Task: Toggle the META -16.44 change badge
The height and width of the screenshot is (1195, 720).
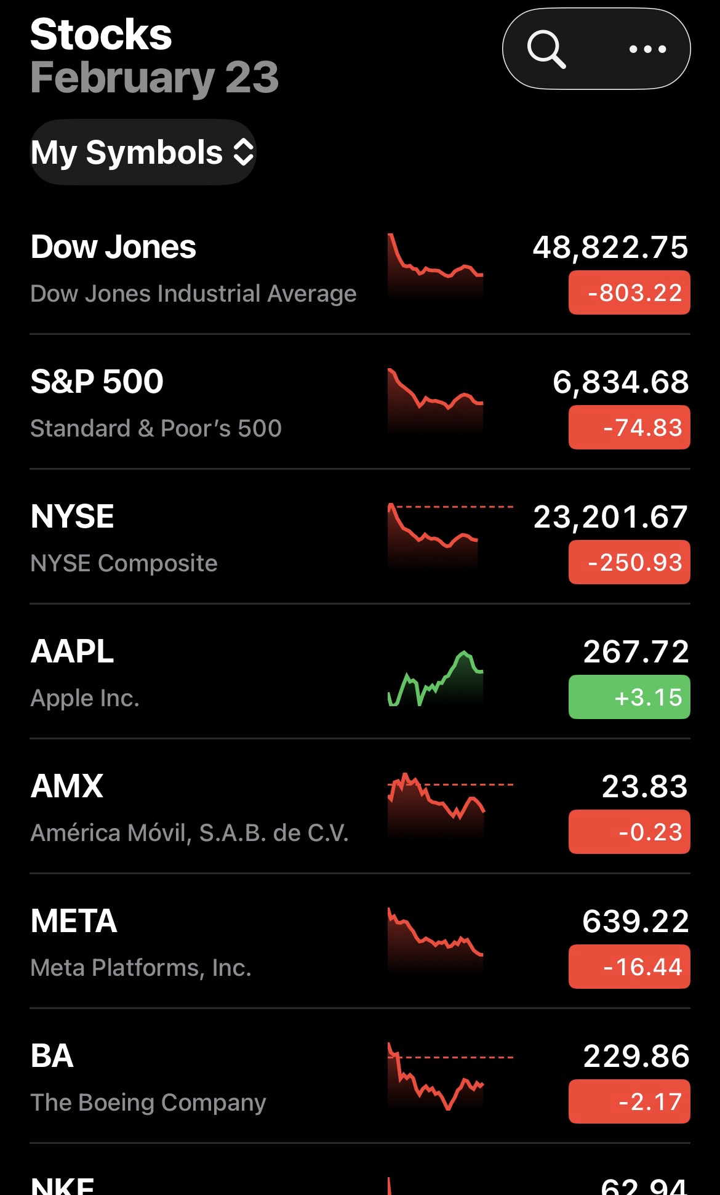Action: coord(629,967)
